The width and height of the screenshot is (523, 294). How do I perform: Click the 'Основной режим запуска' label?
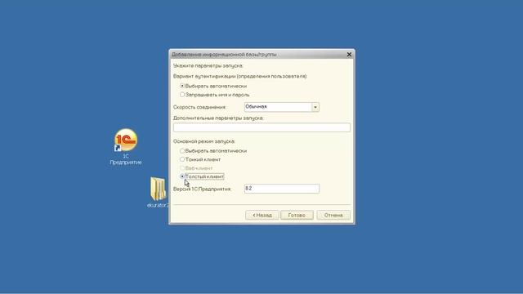tap(204, 141)
